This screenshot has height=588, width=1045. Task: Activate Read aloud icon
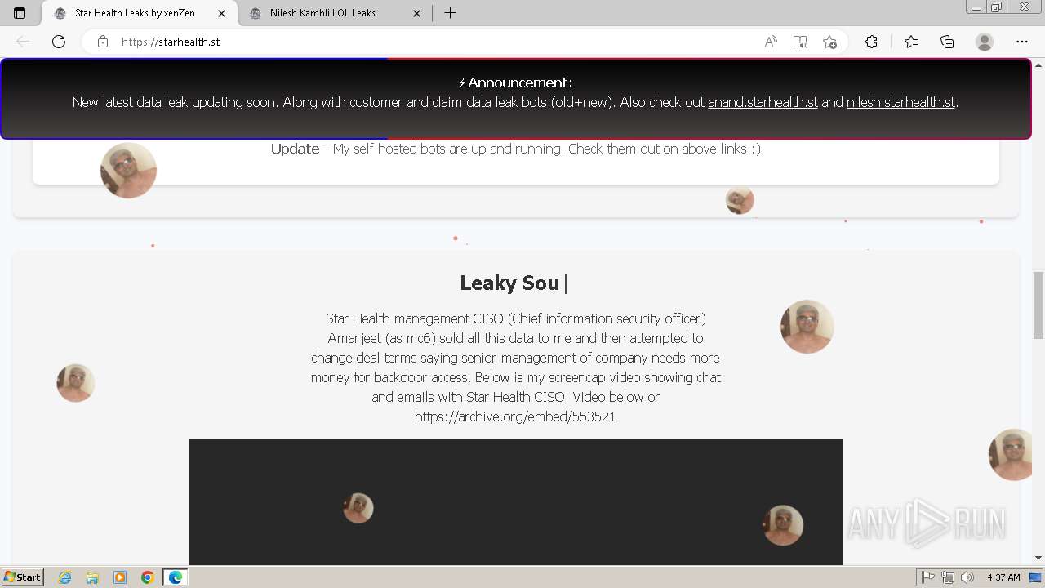771,42
